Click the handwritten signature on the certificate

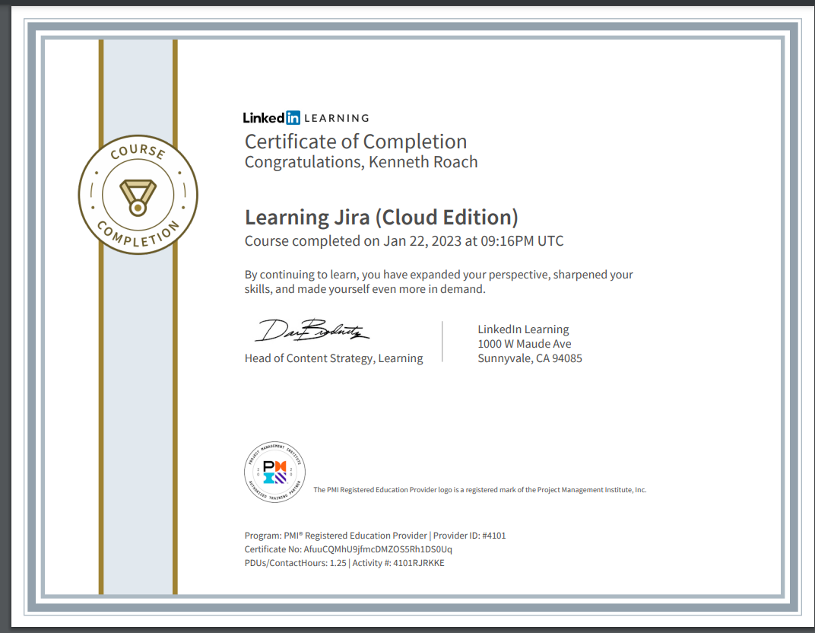pyautogui.click(x=312, y=330)
